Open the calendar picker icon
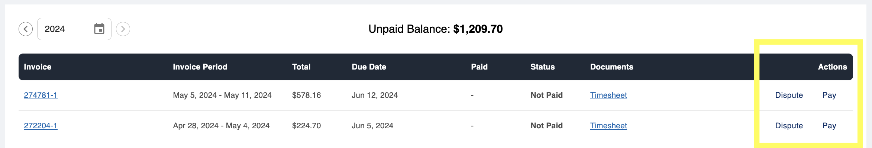872x148 pixels. tap(99, 29)
